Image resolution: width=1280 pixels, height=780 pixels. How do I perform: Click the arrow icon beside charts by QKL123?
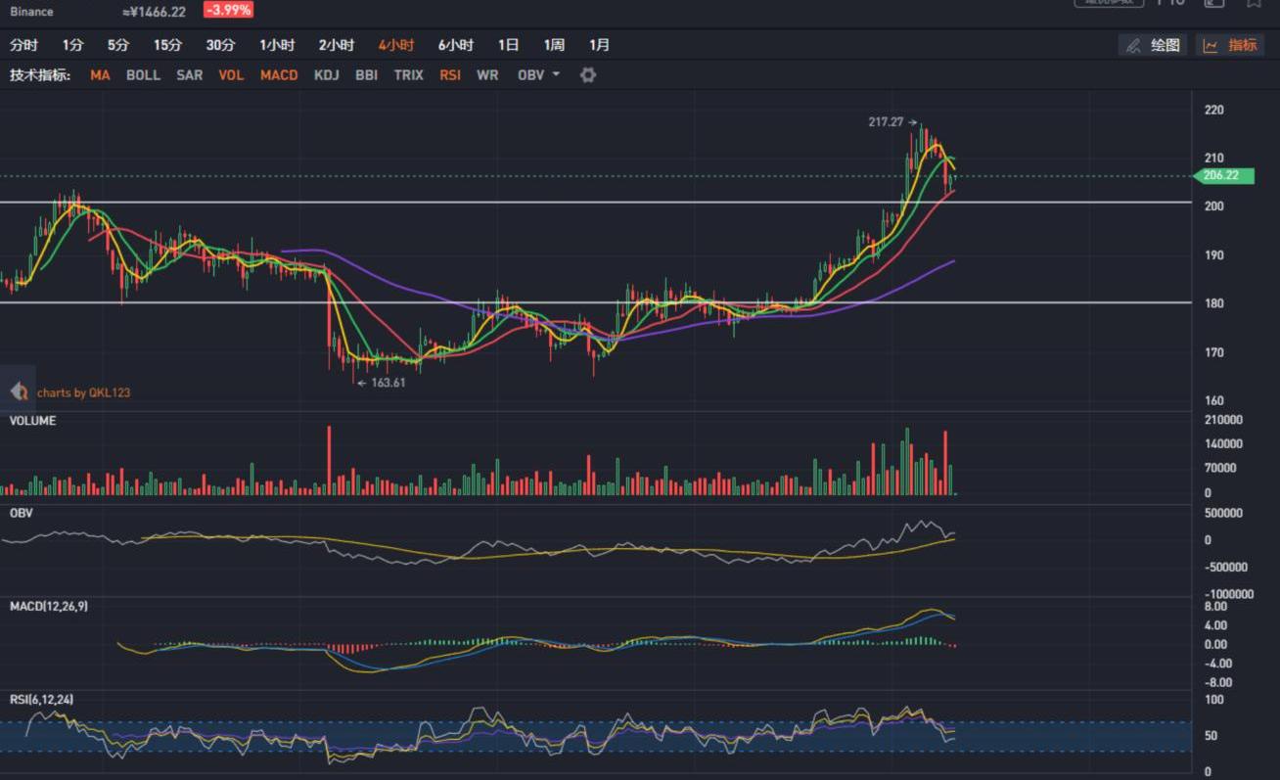(x=18, y=391)
